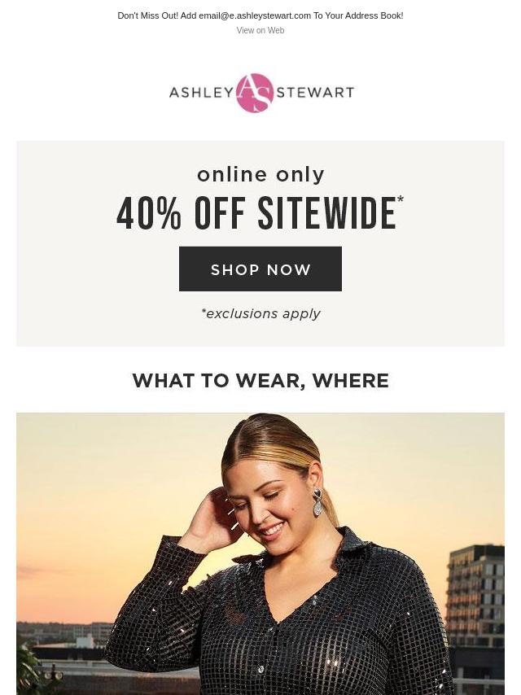Screen dimensions: 521x695
Task: Click the 'online only' banner text
Action: click(260, 175)
